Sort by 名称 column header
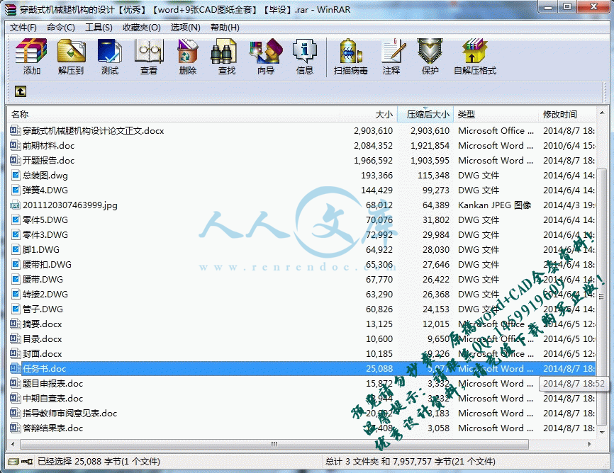Viewport: 614px width, 473px height. (174, 114)
